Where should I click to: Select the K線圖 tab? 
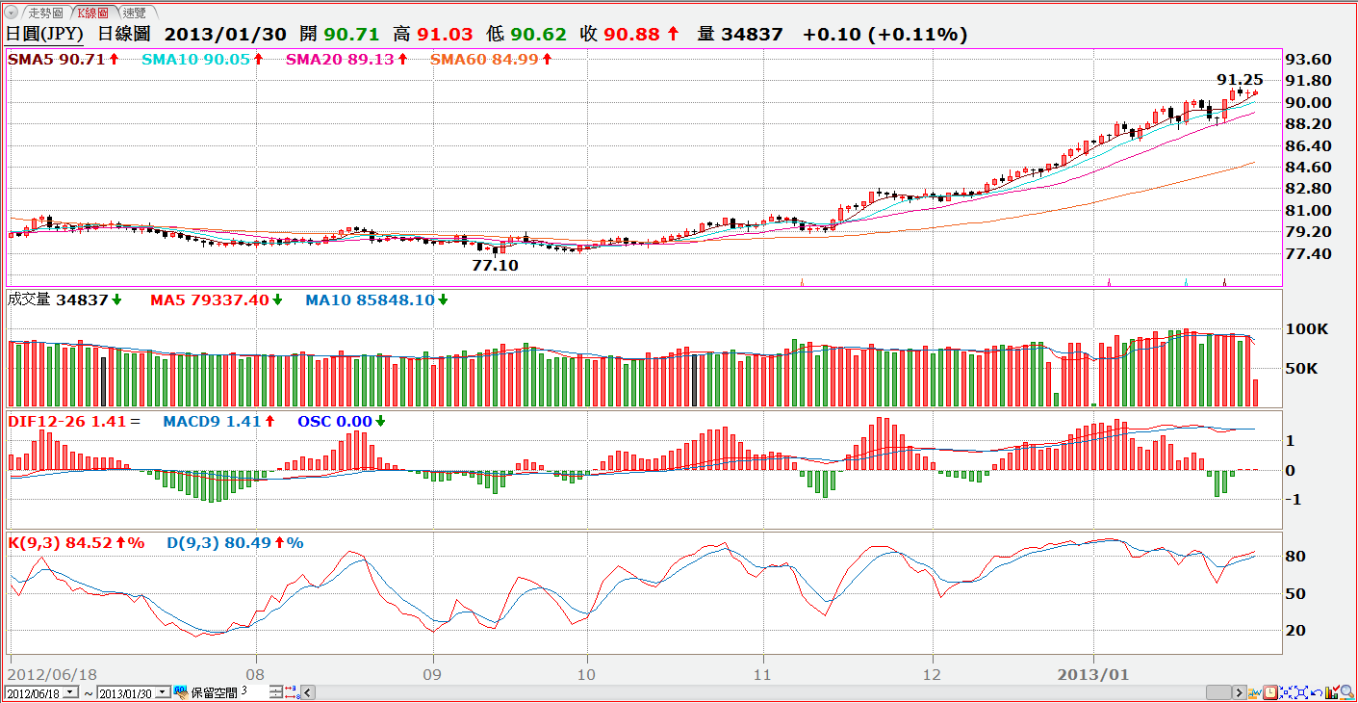pos(93,13)
